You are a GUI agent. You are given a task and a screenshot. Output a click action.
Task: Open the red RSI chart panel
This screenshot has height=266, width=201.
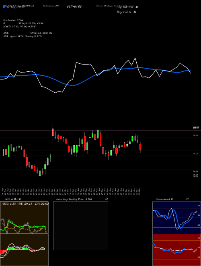(x=176, y=250)
